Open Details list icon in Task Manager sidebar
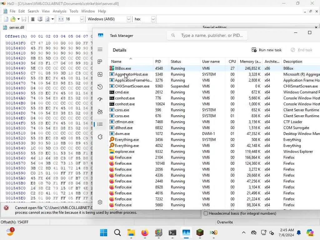 (x=100, y=124)
